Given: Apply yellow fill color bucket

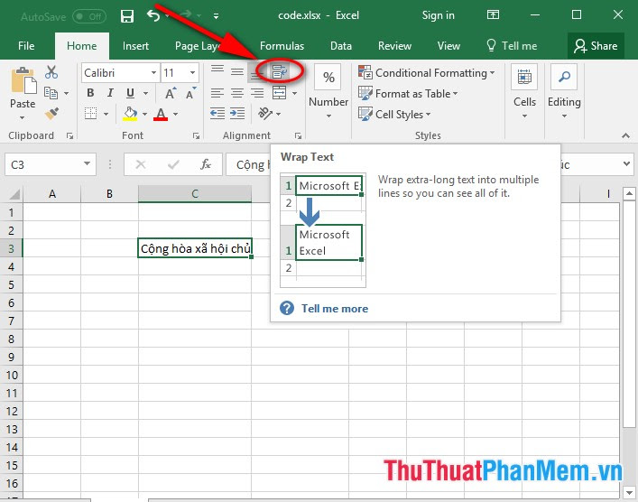Looking at the screenshot, I should [x=130, y=114].
